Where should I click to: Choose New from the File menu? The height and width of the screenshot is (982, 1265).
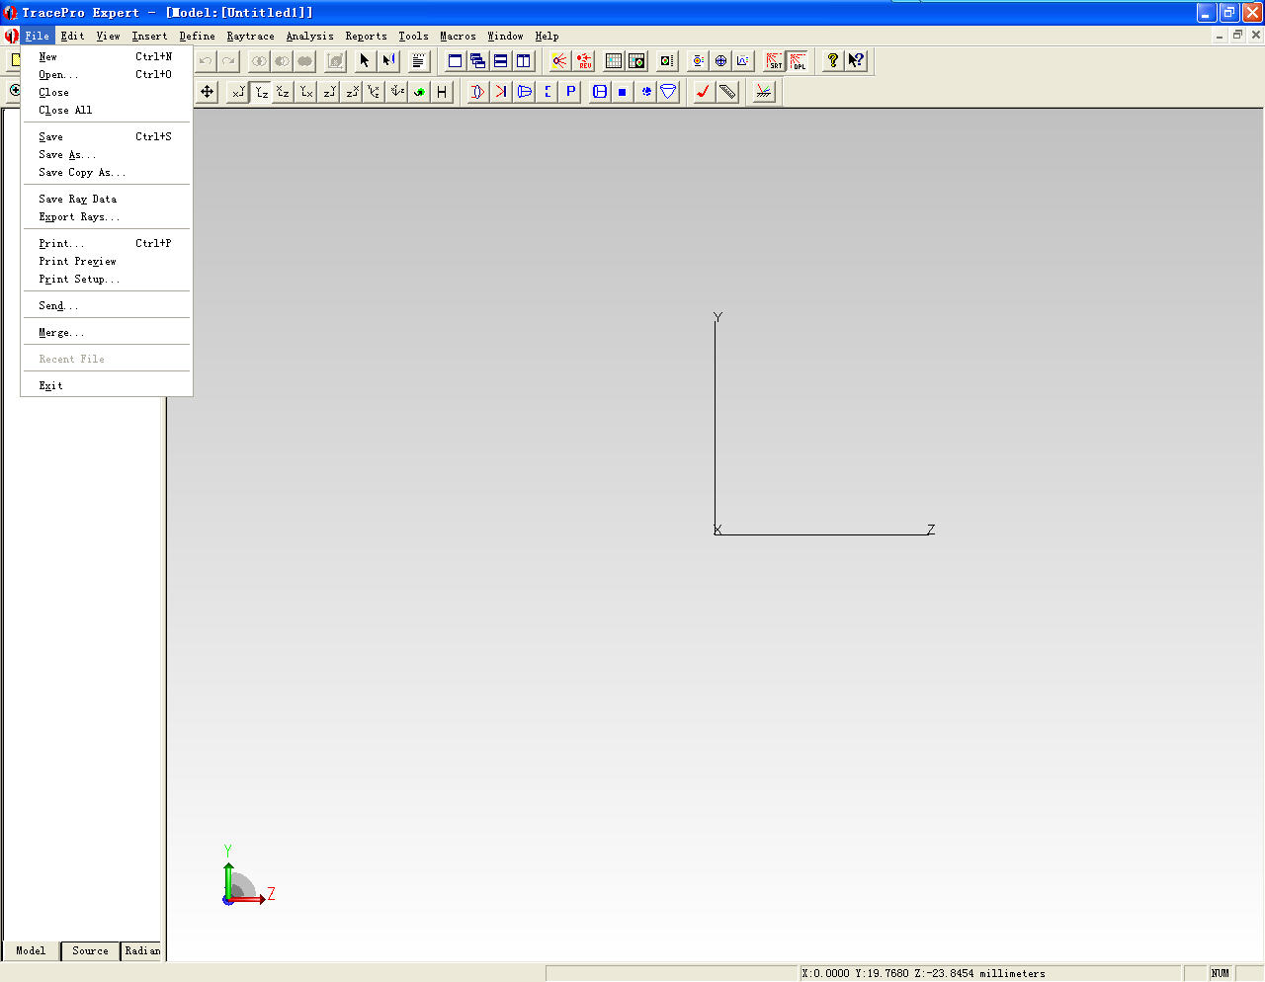point(107,57)
